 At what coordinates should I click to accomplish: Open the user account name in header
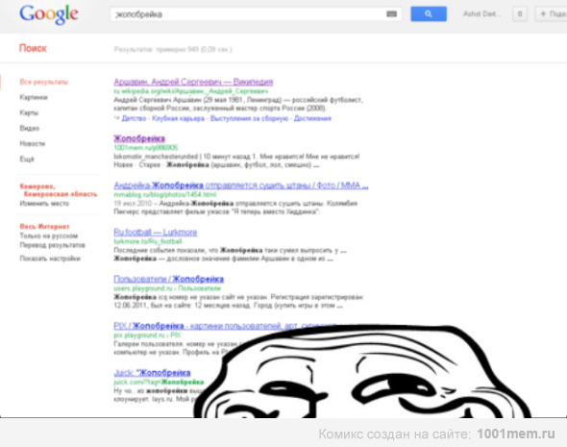pos(482,14)
